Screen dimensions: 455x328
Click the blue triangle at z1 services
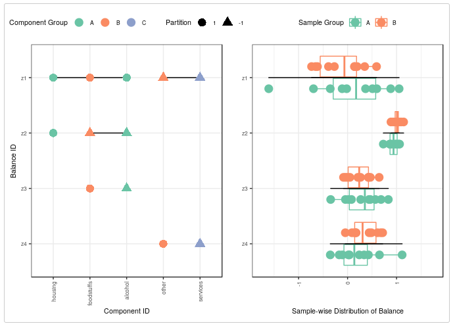tap(200, 78)
